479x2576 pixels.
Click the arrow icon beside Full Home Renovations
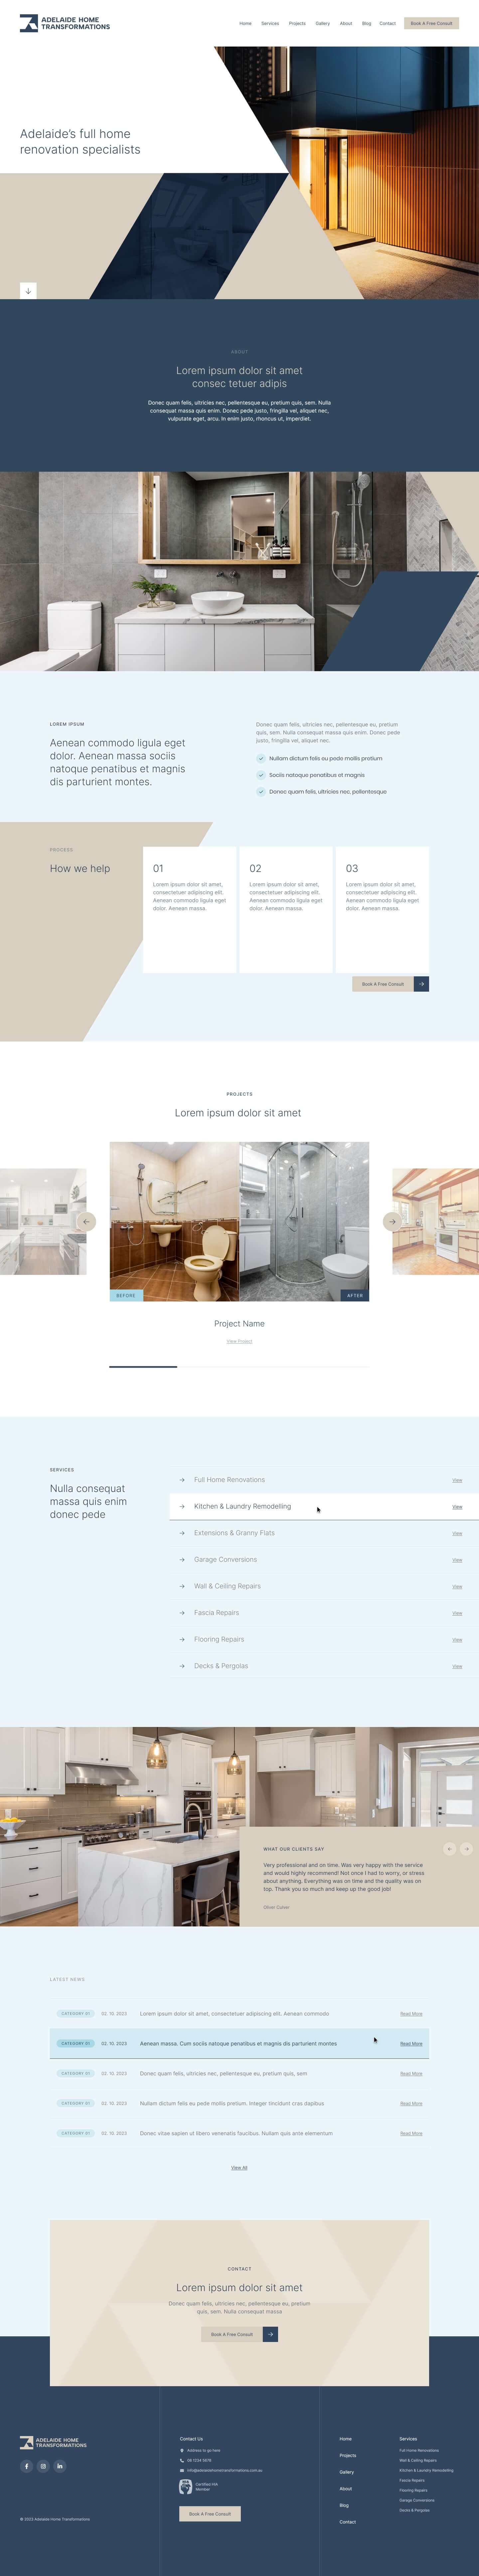click(182, 1480)
